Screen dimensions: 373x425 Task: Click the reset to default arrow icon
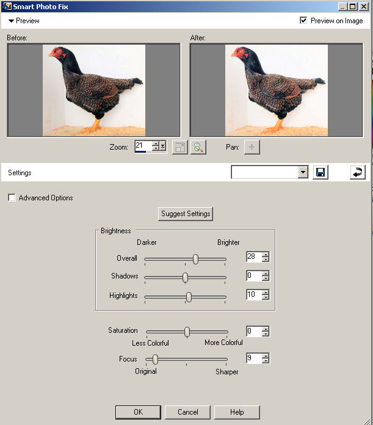coord(358,172)
